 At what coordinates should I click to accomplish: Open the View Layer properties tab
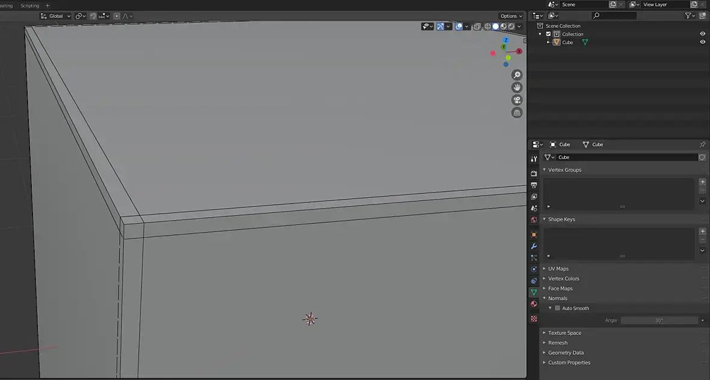[534, 197]
